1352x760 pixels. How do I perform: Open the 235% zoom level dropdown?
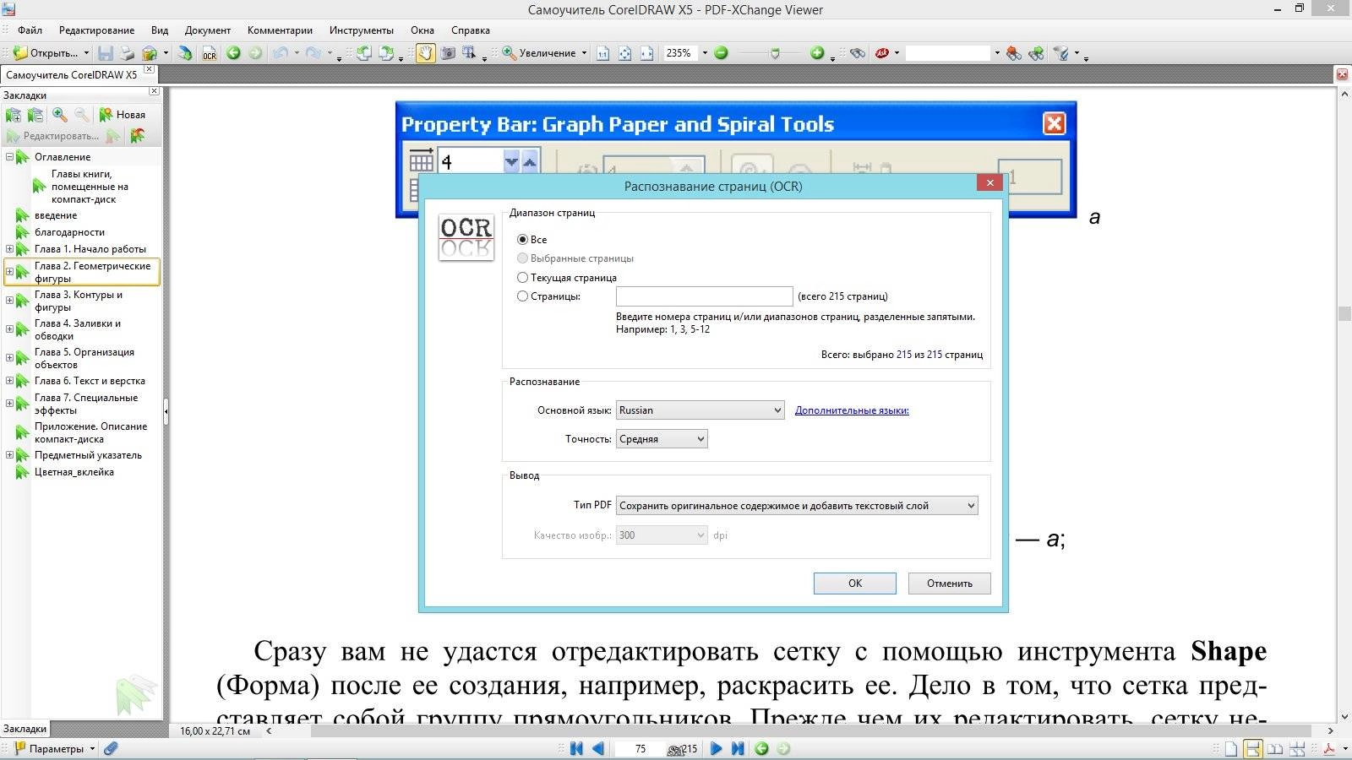pyautogui.click(x=705, y=53)
